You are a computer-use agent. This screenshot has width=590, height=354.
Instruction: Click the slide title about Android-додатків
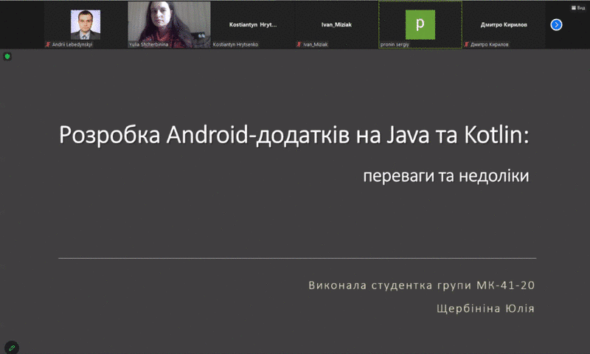295,136
